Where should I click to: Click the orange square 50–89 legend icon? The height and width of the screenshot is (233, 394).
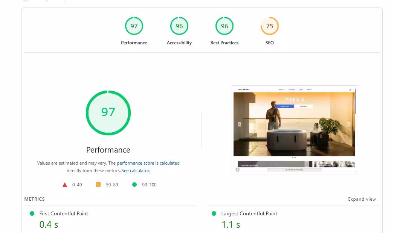pyautogui.click(x=98, y=185)
